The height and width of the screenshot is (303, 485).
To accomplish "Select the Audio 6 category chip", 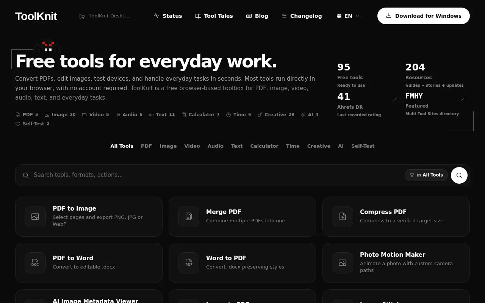I will pos(129,114).
